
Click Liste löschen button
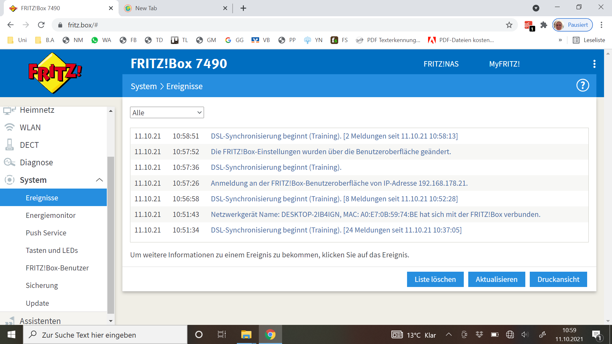435,279
